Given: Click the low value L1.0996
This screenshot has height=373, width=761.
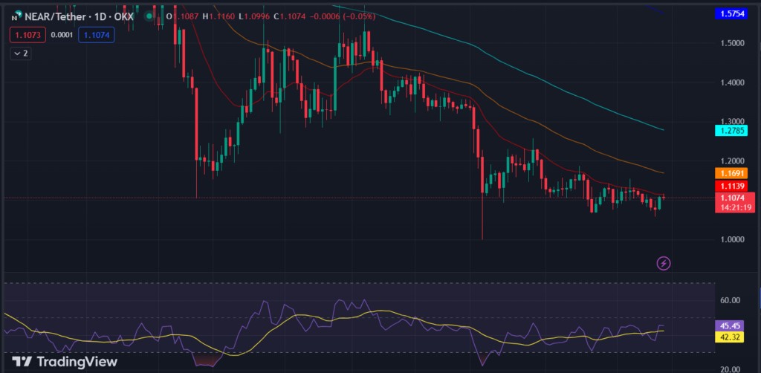Looking at the screenshot, I should point(254,16).
